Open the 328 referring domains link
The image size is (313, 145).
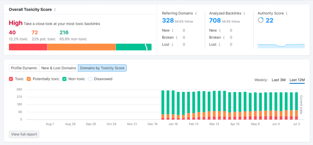click(168, 20)
